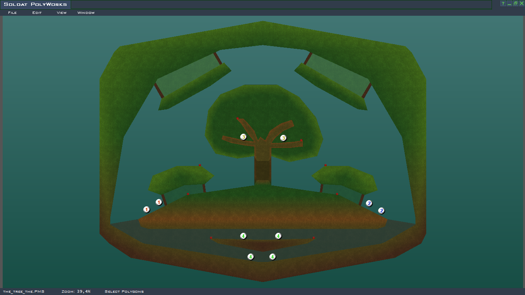525x295 pixels.
Task: Select the bottom-right green spawn marker 4
Action: 272,257
